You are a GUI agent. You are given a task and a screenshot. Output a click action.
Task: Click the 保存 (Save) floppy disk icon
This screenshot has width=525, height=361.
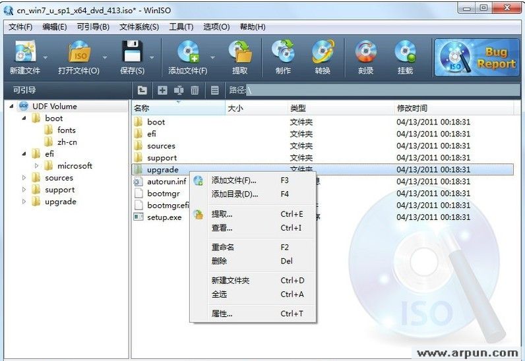coord(132,53)
